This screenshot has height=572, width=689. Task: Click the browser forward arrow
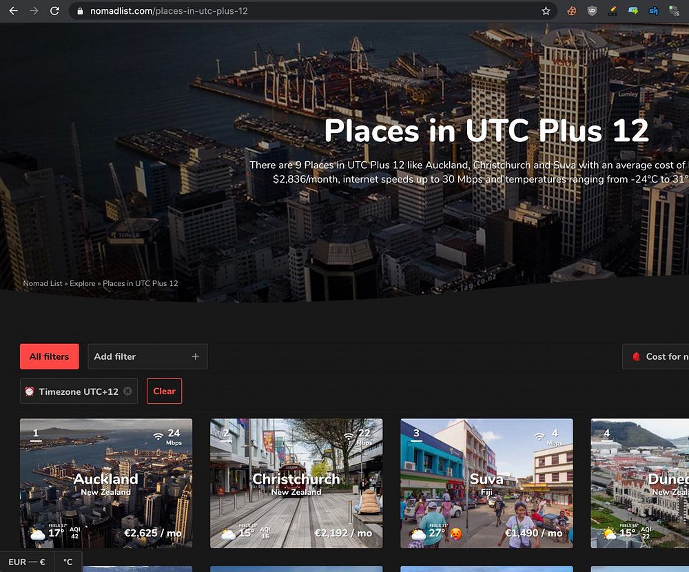coord(34,11)
